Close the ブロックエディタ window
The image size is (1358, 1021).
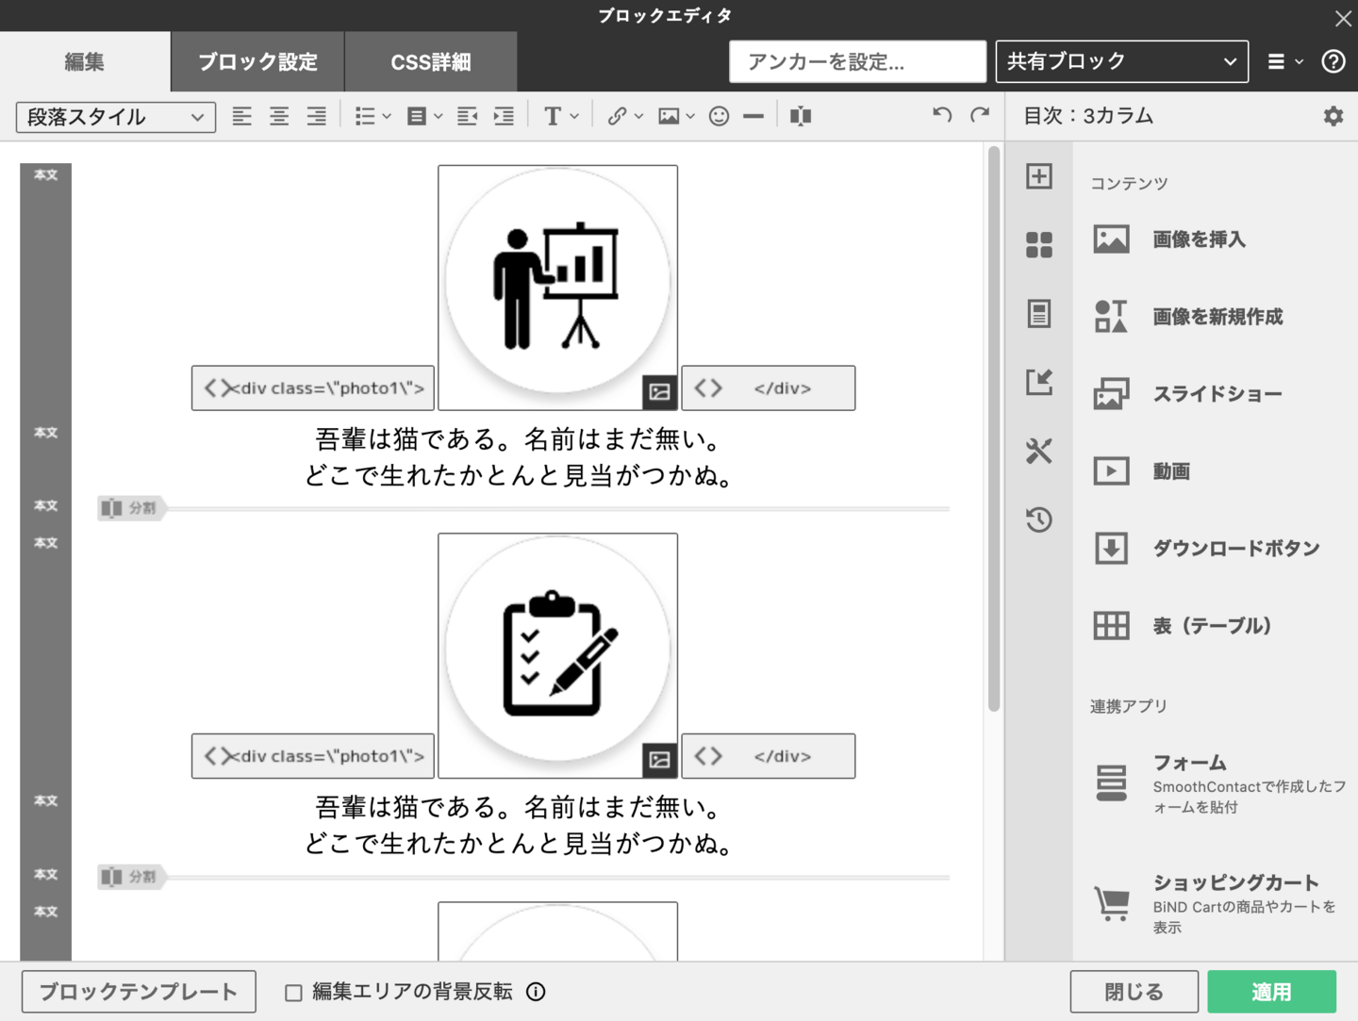(1343, 18)
